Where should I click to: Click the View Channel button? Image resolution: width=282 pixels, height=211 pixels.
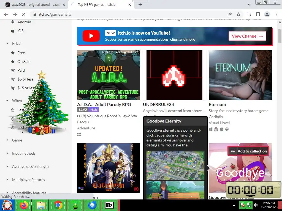pyautogui.click(x=247, y=36)
